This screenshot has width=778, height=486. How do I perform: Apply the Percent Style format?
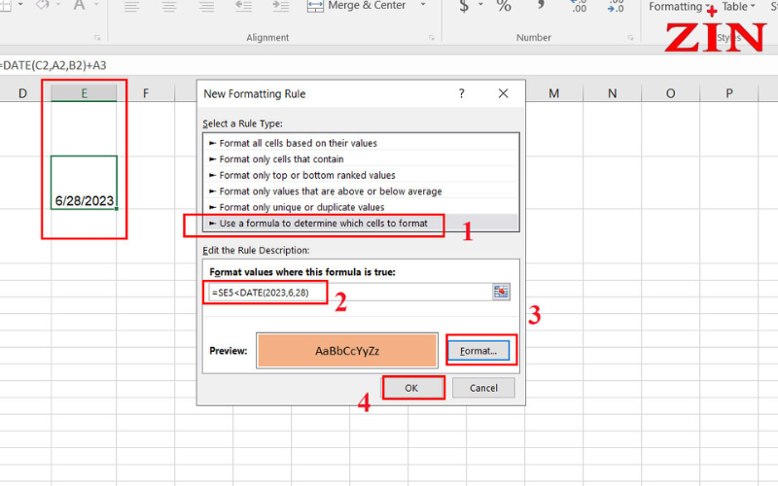[x=504, y=6]
